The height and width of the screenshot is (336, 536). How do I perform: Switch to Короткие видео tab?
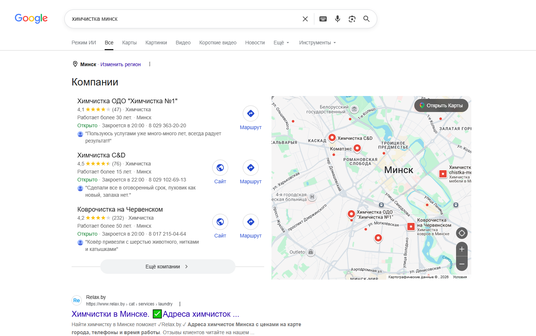[218, 43]
